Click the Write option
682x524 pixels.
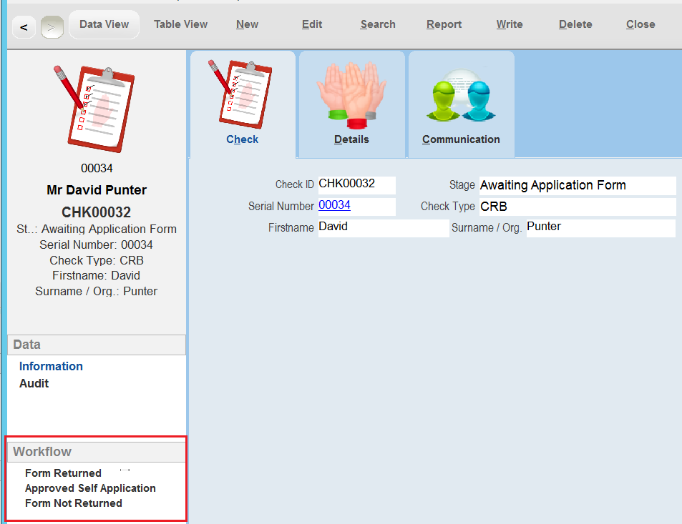click(509, 24)
